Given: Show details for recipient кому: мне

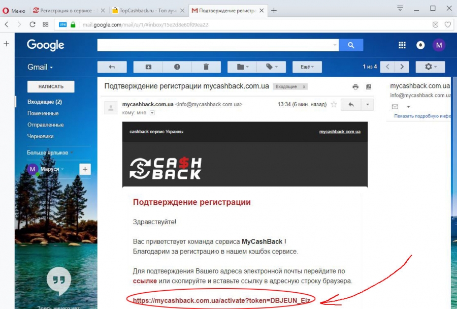Looking at the screenshot, I should [x=152, y=113].
